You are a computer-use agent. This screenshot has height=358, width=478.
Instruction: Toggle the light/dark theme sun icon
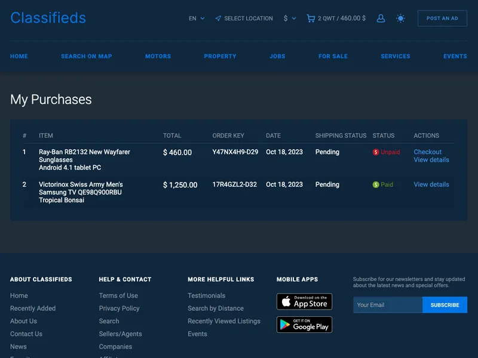click(400, 18)
